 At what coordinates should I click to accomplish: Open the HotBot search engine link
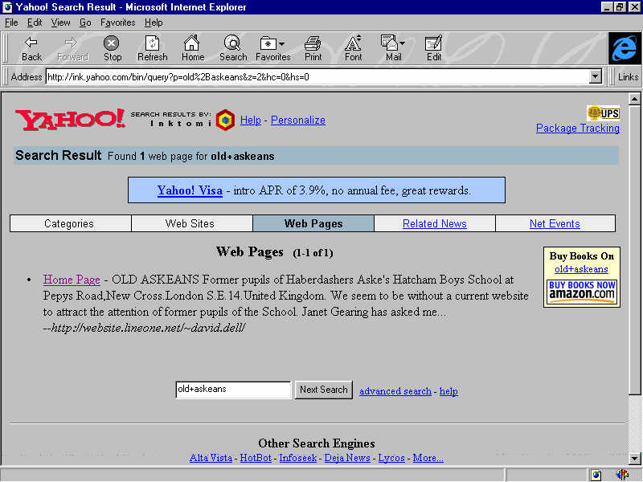coord(256,458)
